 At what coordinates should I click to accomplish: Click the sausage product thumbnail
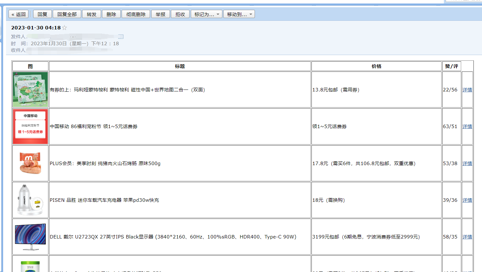pos(30,163)
